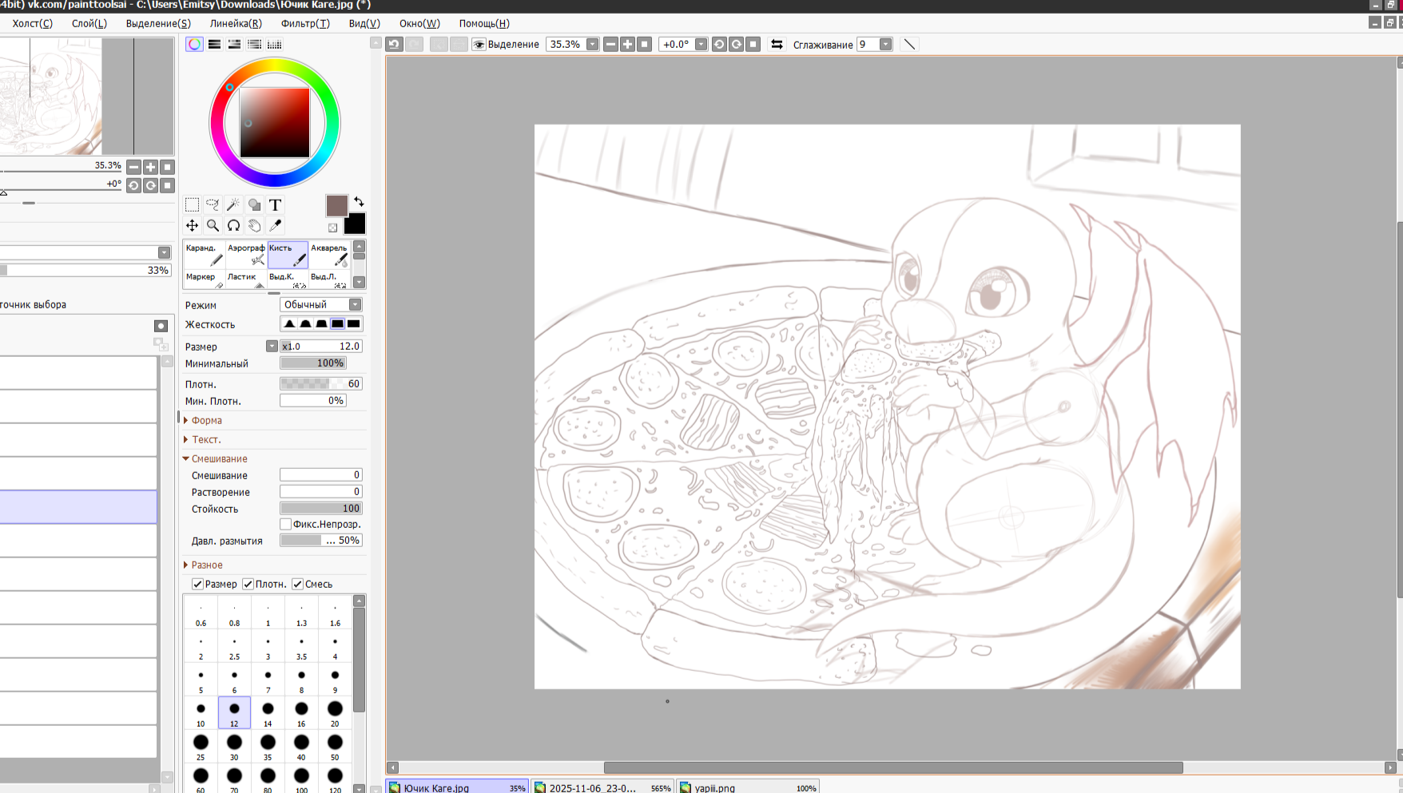Rotate canvas counterclockwise in top toolbar
The height and width of the screenshot is (793, 1403).
click(x=719, y=45)
